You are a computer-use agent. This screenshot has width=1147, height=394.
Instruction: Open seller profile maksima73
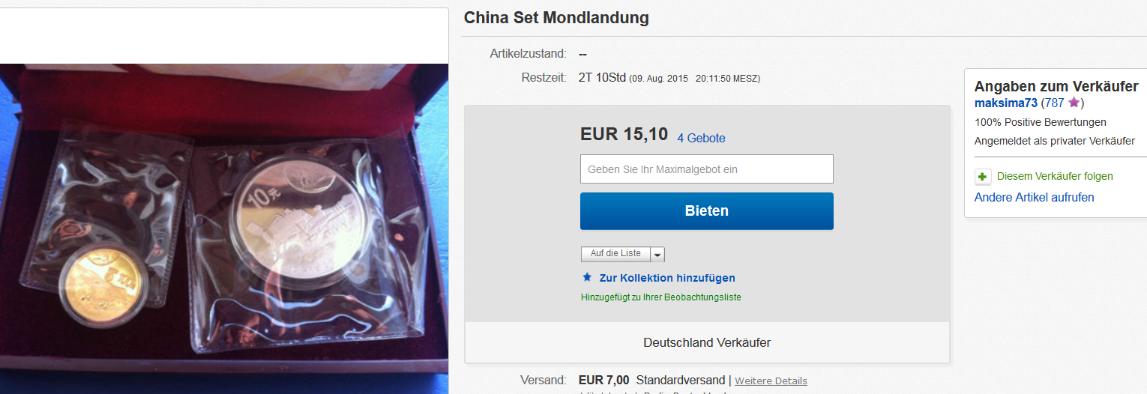pos(1006,103)
